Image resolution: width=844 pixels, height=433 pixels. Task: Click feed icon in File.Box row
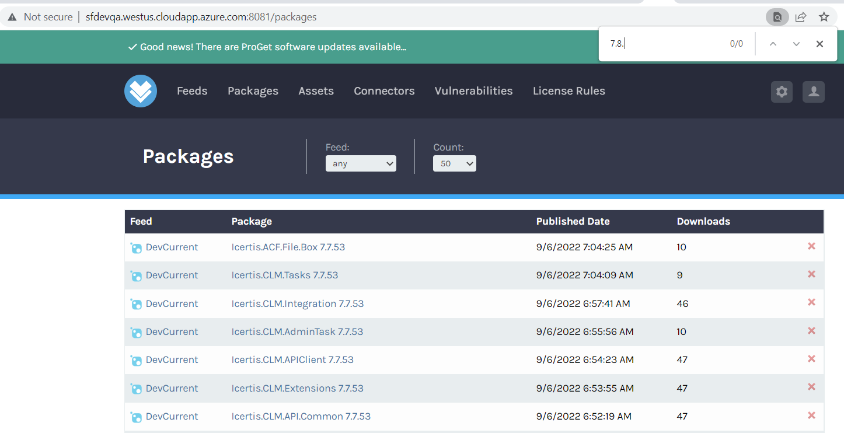coord(136,248)
